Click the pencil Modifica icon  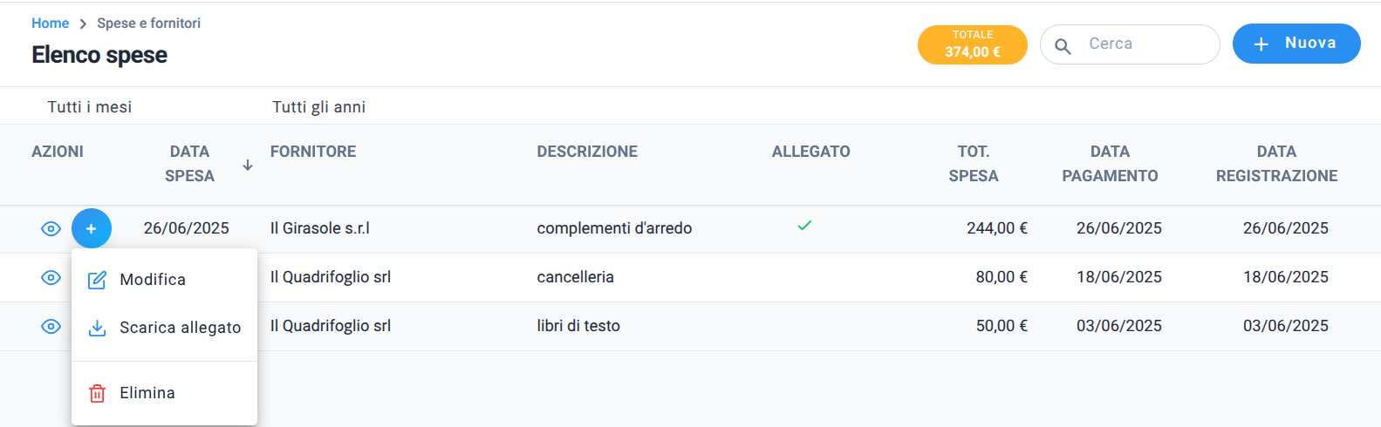tap(98, 280)
